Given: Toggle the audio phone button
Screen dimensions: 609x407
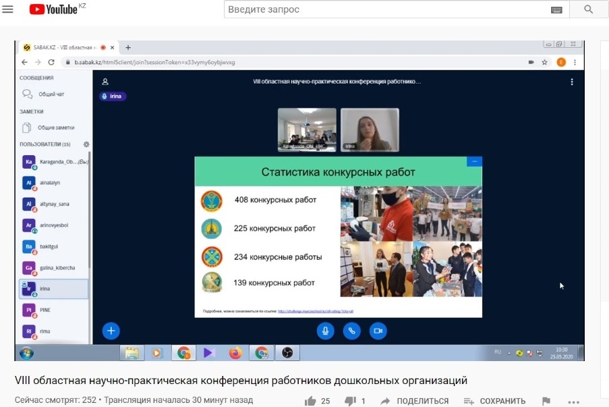Looking at the screenshot, I should (351, 331).
